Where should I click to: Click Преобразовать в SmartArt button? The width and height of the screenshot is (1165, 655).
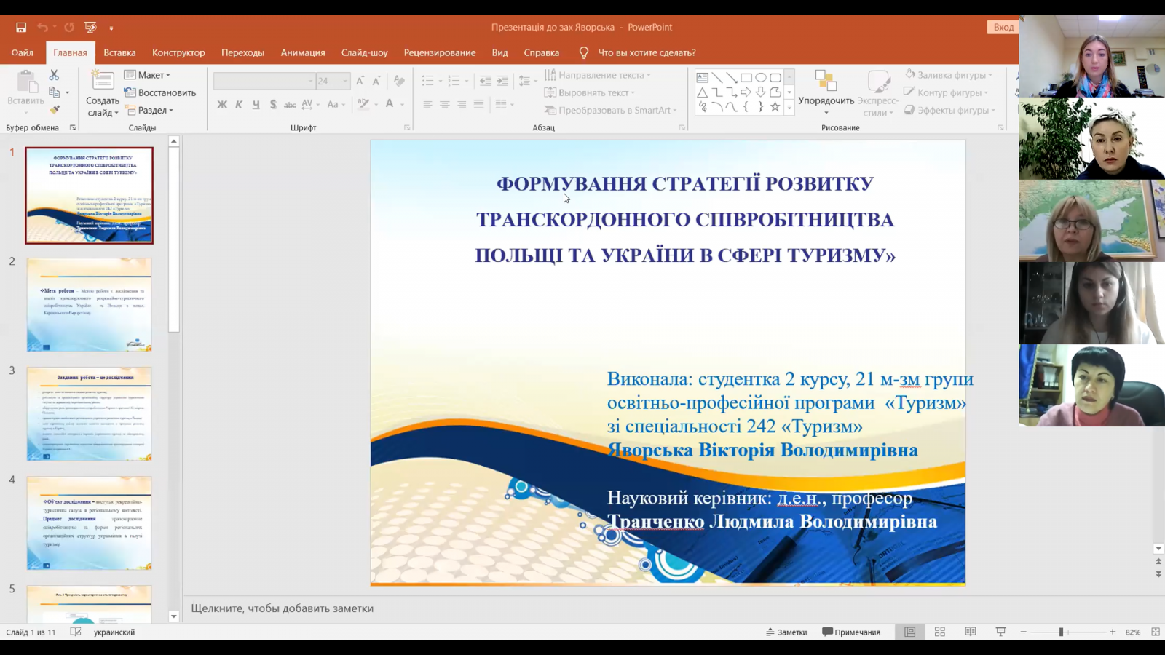point(611,111)
